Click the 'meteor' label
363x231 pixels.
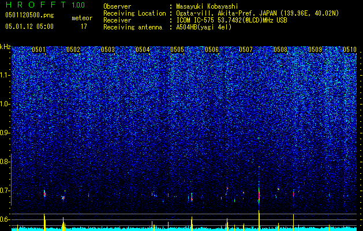[82, 18]
